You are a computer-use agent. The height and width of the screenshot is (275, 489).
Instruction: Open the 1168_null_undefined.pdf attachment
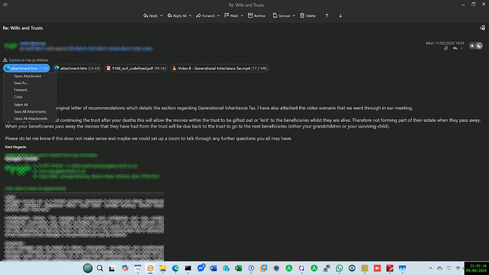click(136, 68)
